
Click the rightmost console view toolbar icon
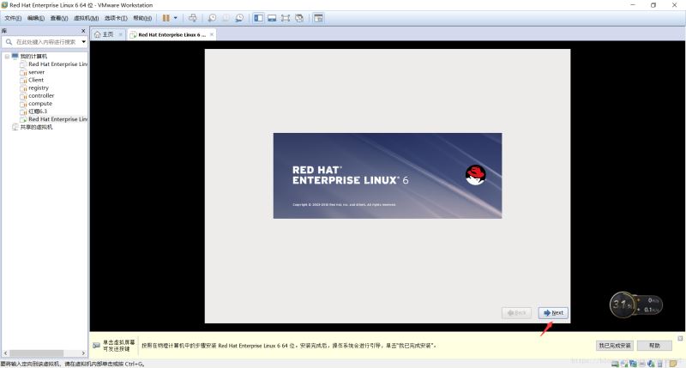318,18
